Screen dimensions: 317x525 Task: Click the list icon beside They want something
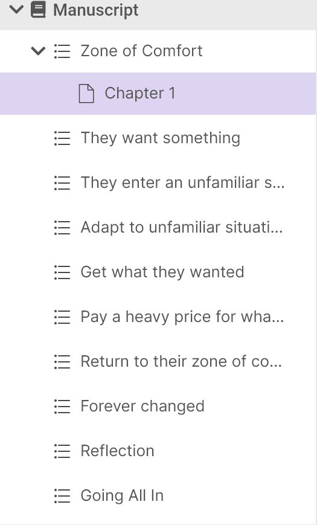[x=62, y=138]
